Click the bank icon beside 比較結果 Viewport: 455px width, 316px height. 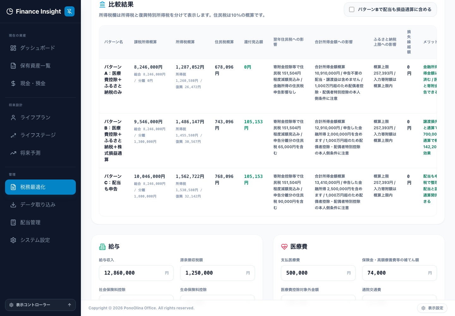[x=102, y=4]
